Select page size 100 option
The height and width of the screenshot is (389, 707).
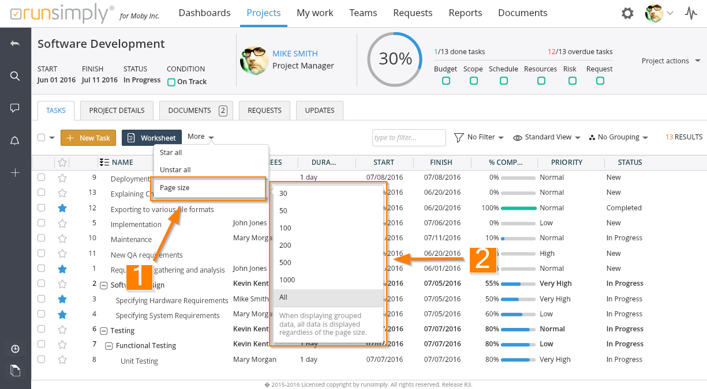pyautogui.click(x=285, y=228)
